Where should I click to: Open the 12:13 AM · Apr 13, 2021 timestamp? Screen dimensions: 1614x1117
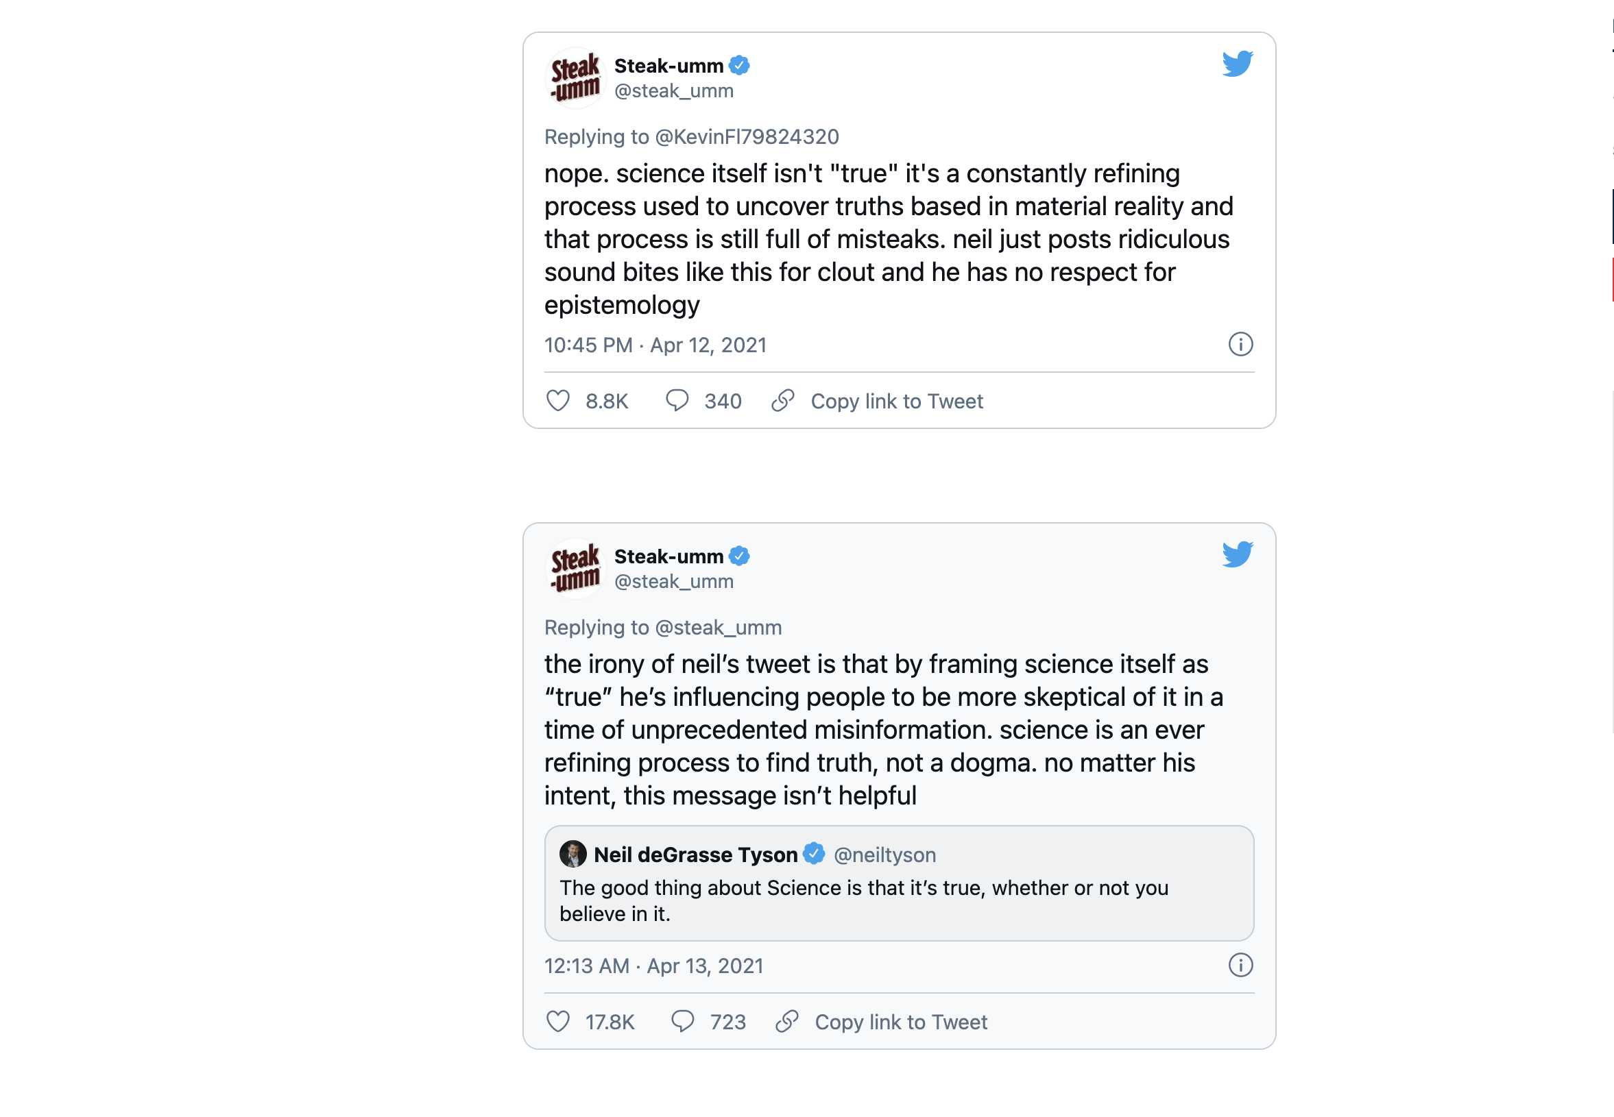654,966
